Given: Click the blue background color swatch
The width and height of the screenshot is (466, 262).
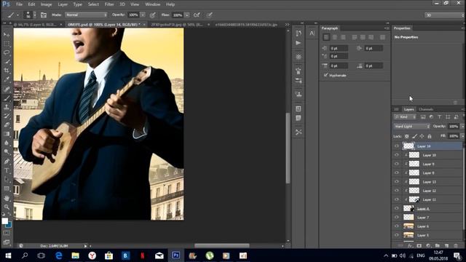Looking at the screenshot, I should tap(9, 225).
